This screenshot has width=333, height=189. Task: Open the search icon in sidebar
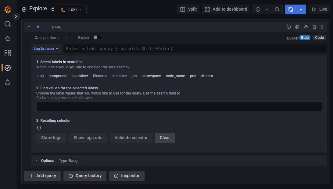8,24
